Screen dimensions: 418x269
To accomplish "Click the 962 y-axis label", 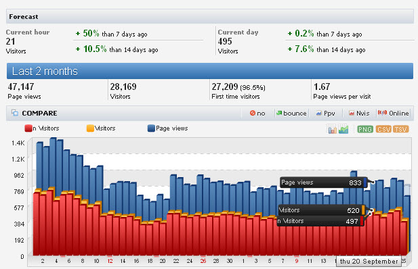I will [x=19, y=175].
